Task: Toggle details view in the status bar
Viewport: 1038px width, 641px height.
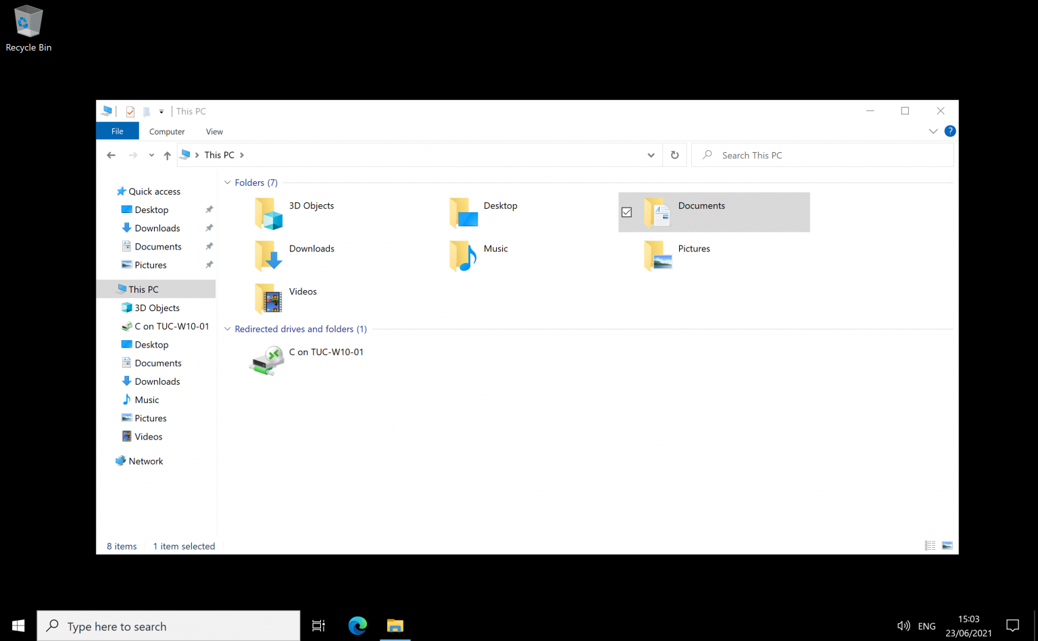Action: pyautogui.click(x=929, y=545)
